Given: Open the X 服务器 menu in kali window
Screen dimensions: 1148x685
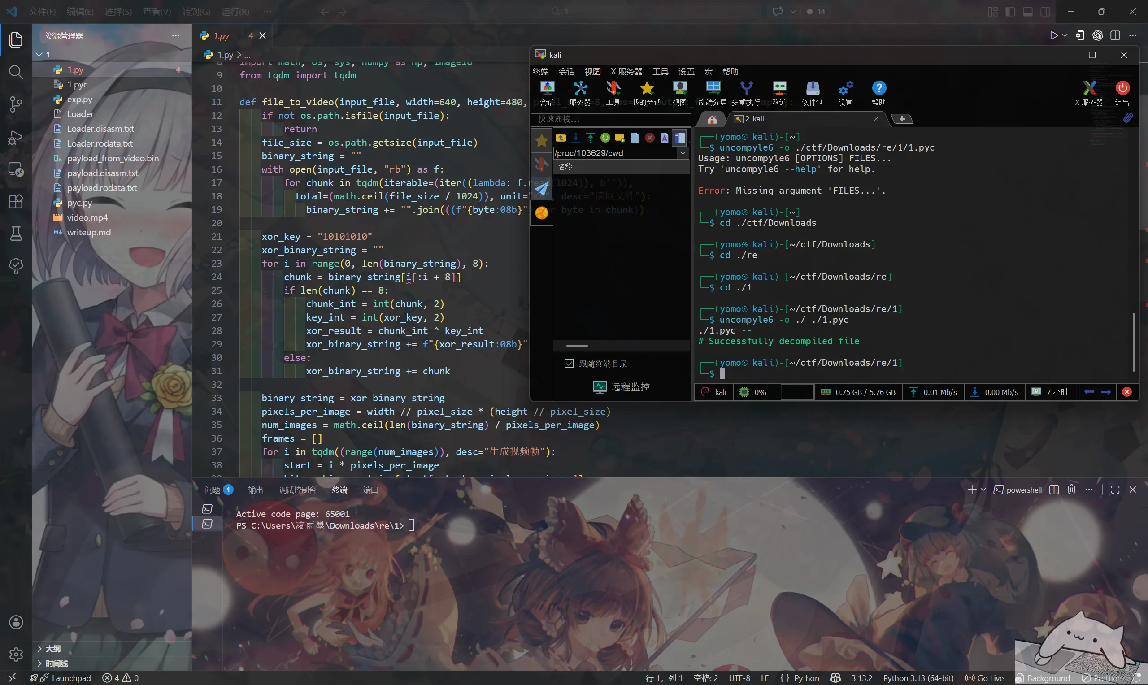Looking at the screenshot, I should (x=626, y=72).
